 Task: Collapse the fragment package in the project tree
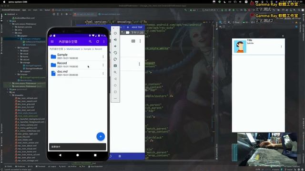pos(16,47)
